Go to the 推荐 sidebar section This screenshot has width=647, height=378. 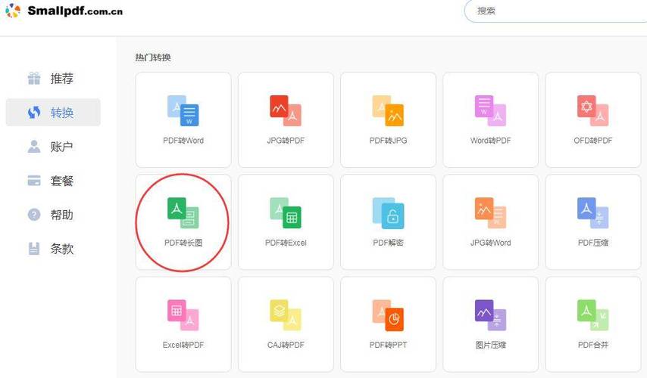(x=53, y=78)
